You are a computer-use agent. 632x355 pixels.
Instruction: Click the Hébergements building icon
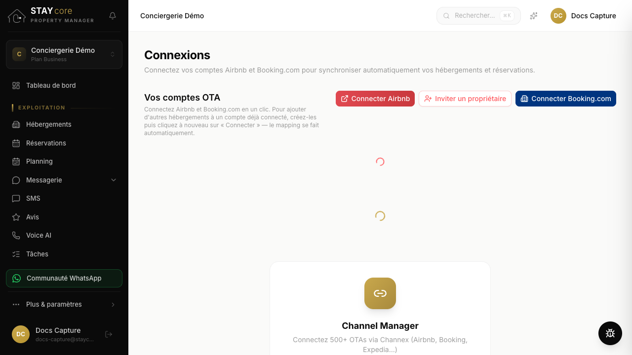coord(16,124)
